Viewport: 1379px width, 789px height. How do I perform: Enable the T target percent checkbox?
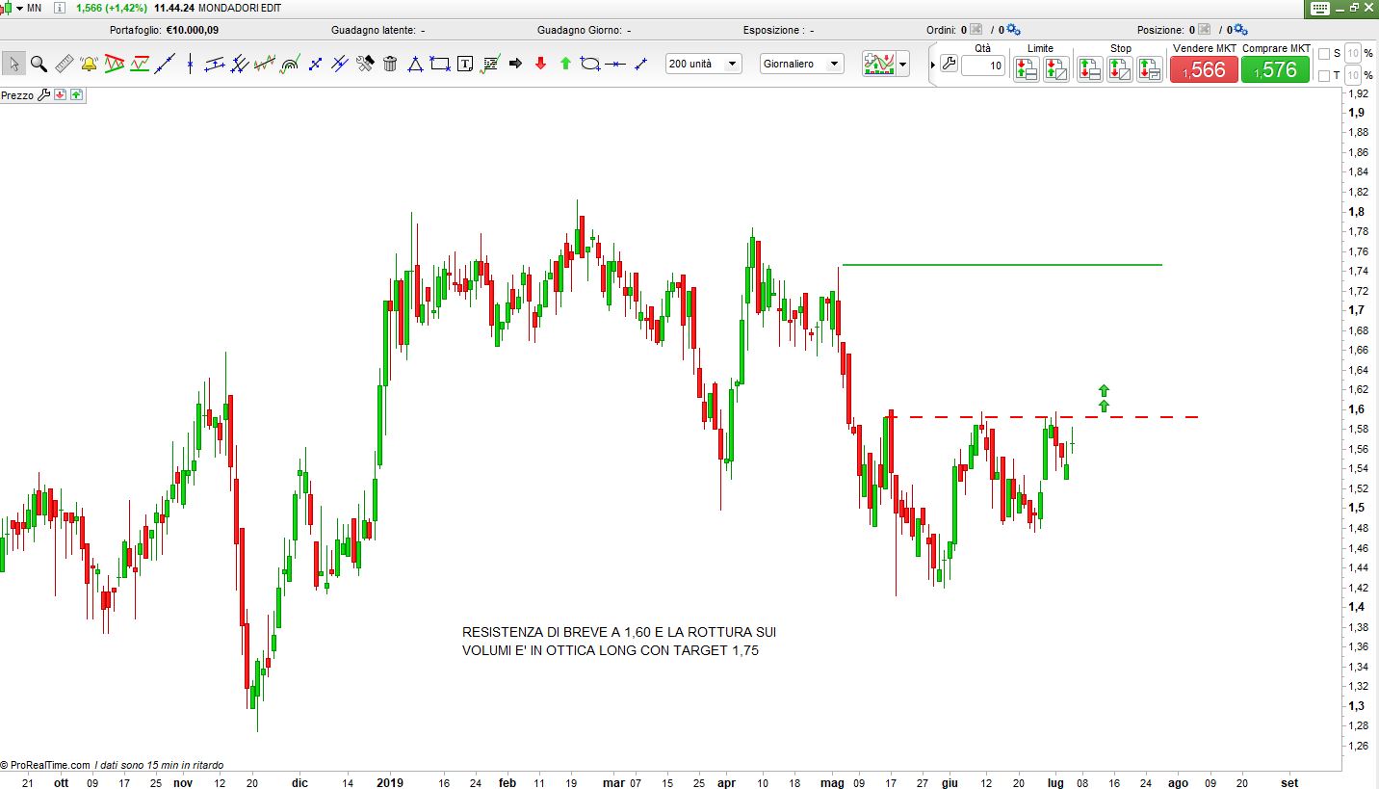1323,75
